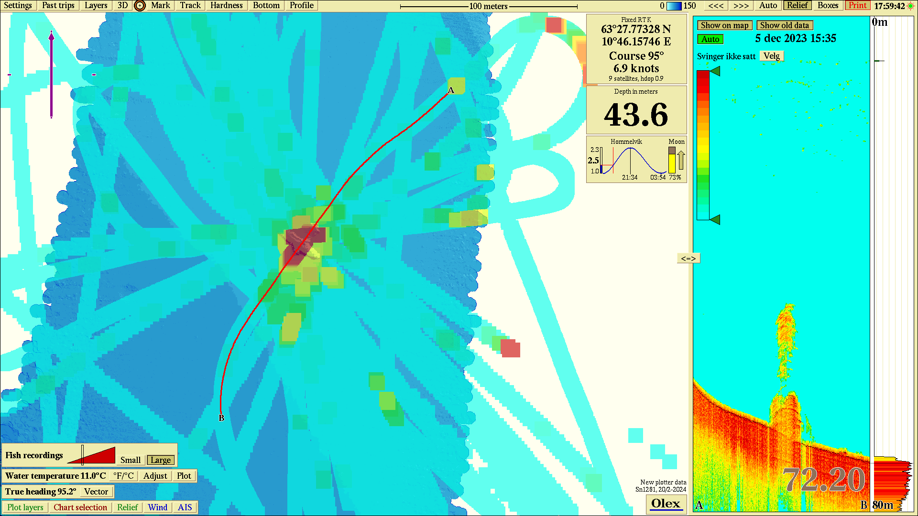Click waypoint marker B on the map
This screenshot has width=918, height=516.
coord(221,418)
